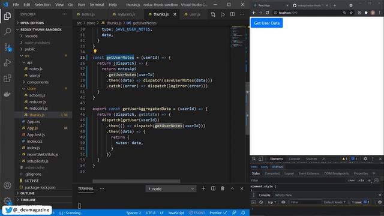Select the DevTools inspect element tool
The height and width of the screenshot is (216, 384).
pyautogui.click(x=254, y=159)
